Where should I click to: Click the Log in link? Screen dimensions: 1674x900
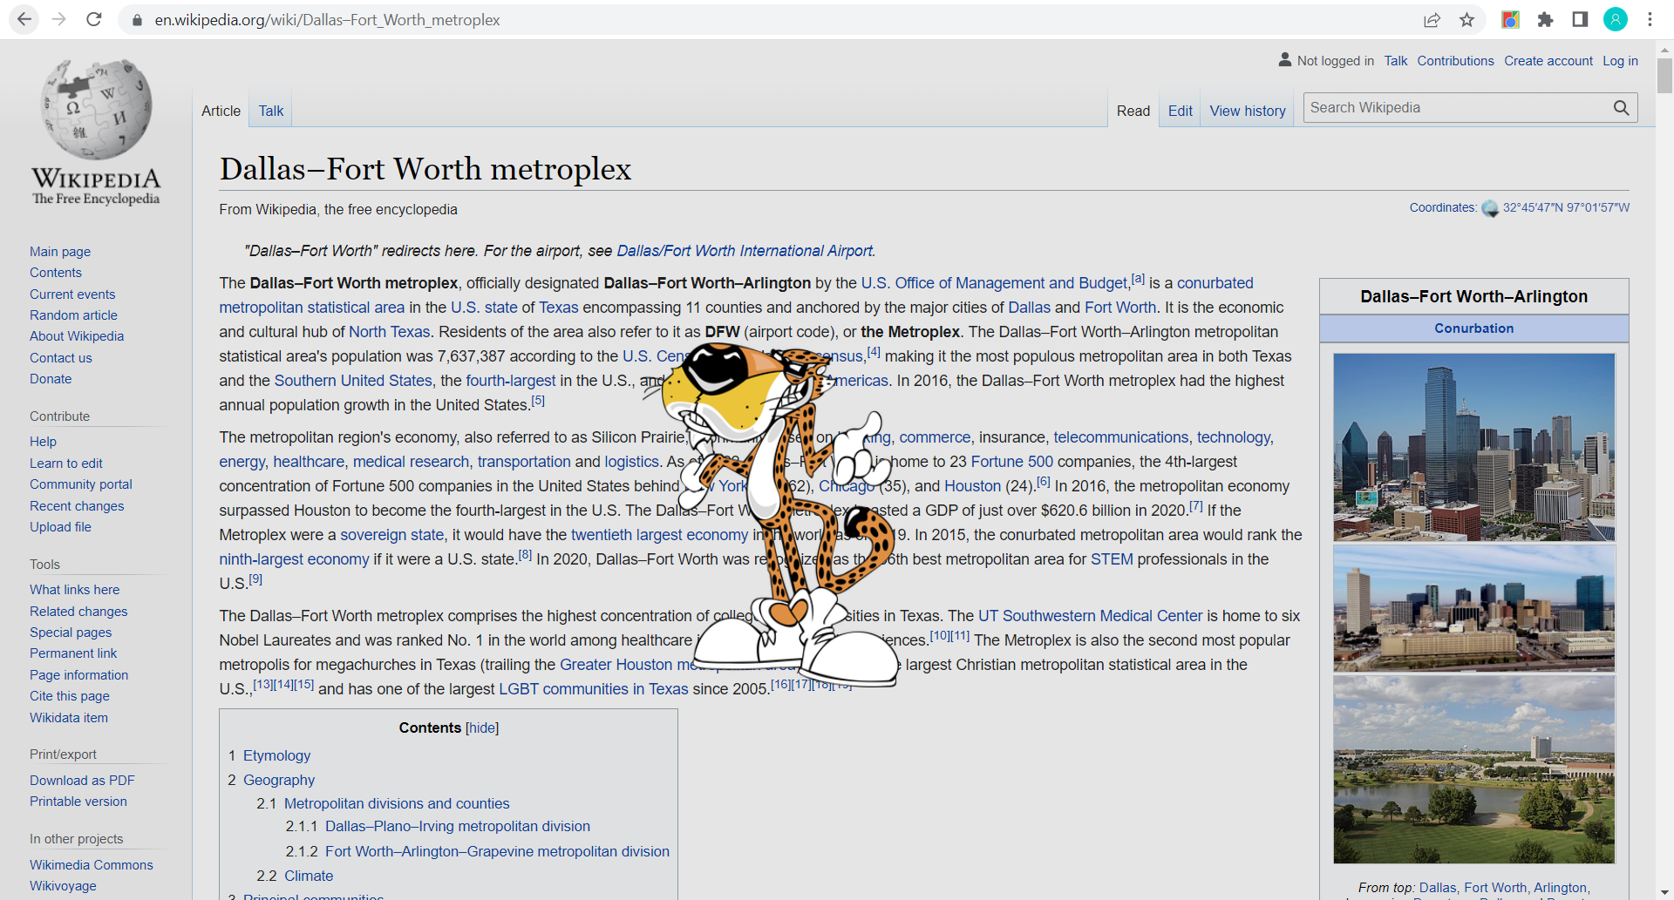pyautogui.click(x=1620, y=61)
